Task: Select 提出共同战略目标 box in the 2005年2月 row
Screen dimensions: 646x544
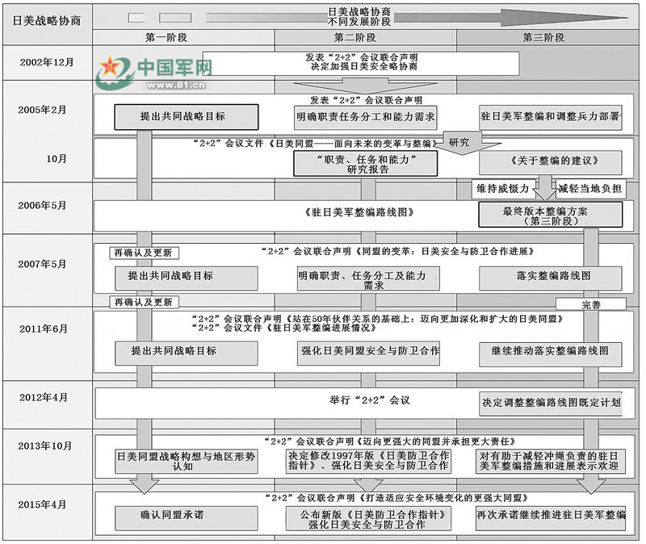Action: tap(187, 117)
